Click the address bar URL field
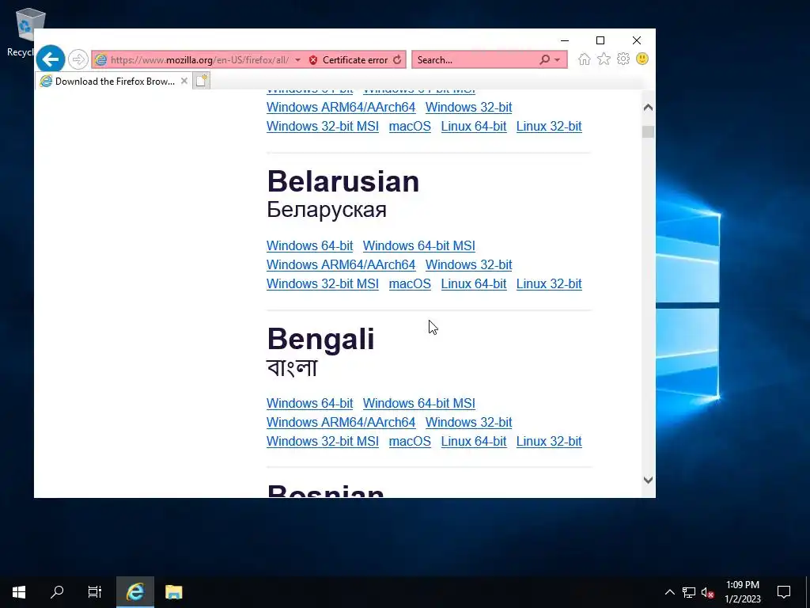This screenshot has height=608, width=810. [199, 60]
